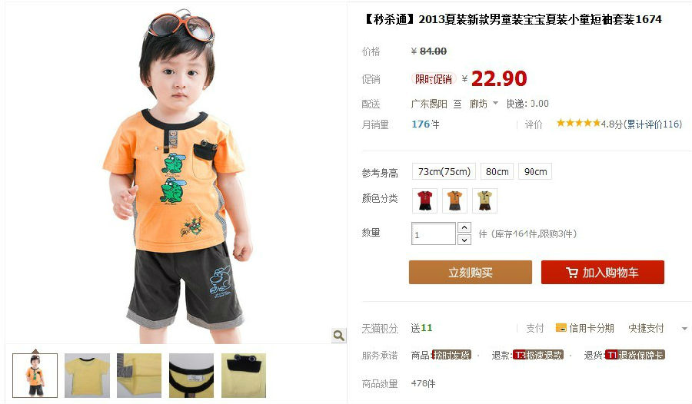Click the 立刻购买 buy now button
Screen dimensions: 692x404
(471, 272)
